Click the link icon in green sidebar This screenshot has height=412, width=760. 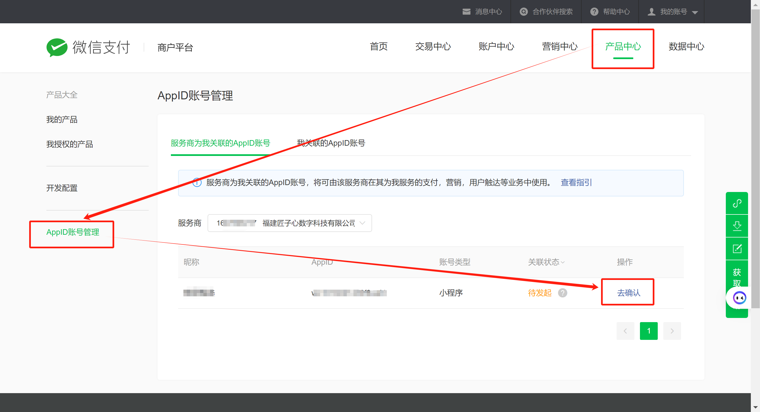(x=737, y=203)
